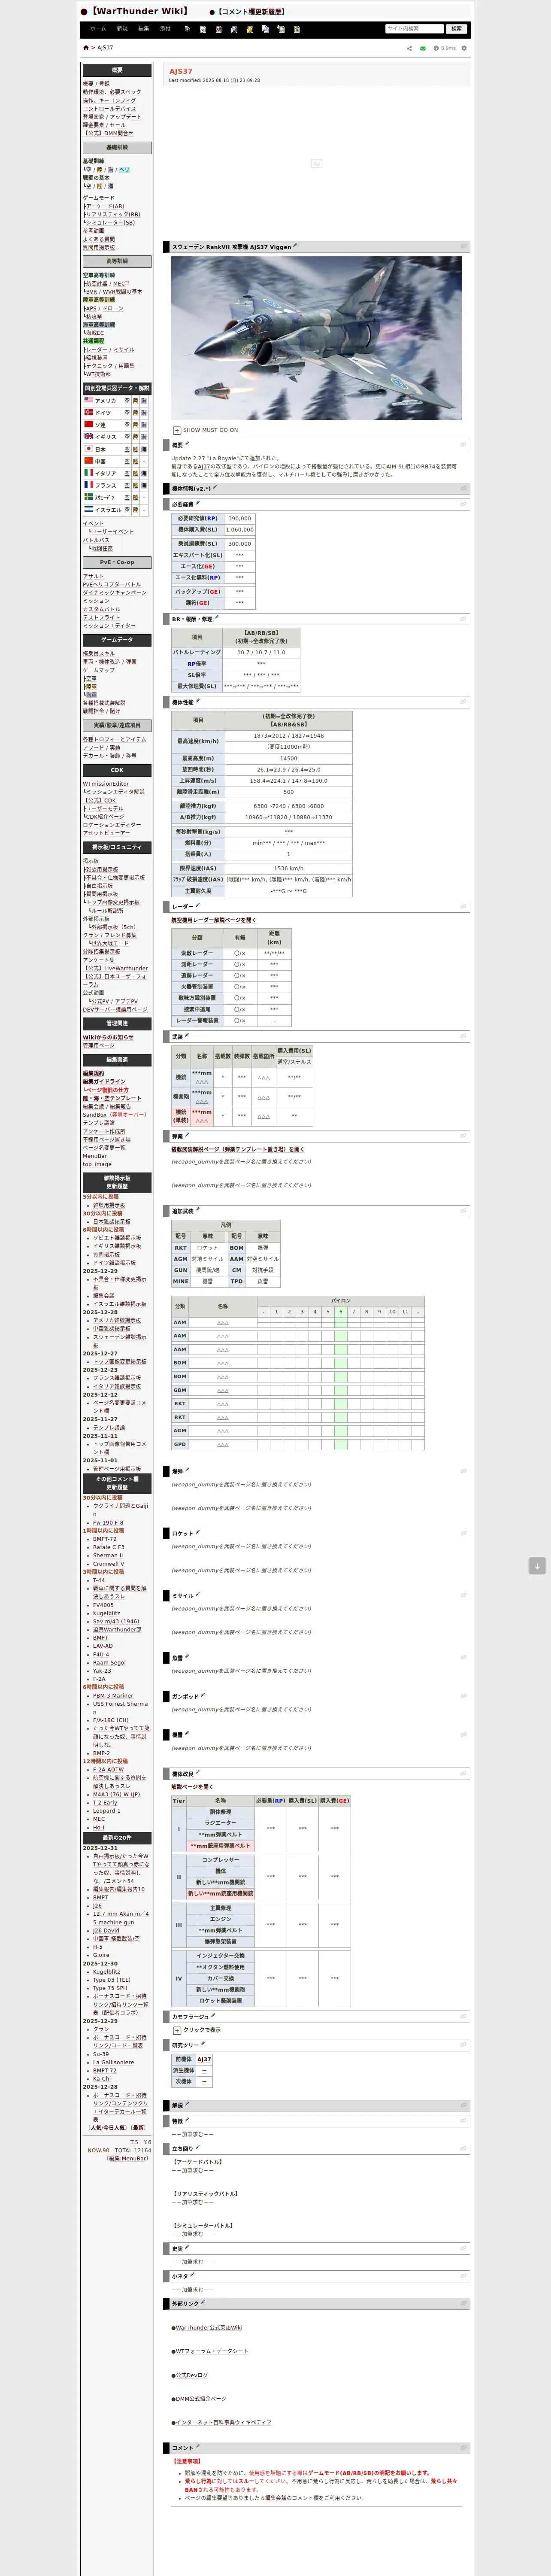Click the pencil edit icon beside 追加武装
The width and height of the screenshot is (551, 2576).
pos(198,1210)
